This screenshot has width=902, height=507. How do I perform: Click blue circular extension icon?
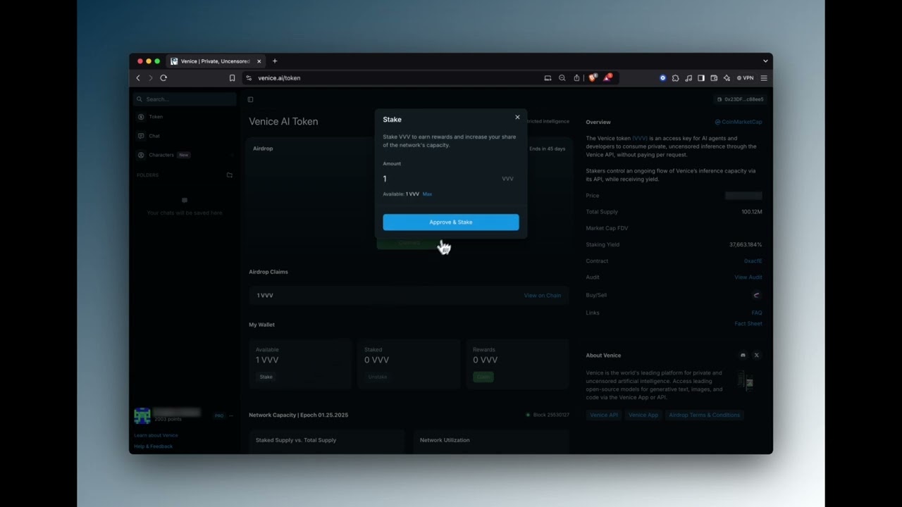tap(662, 78)
